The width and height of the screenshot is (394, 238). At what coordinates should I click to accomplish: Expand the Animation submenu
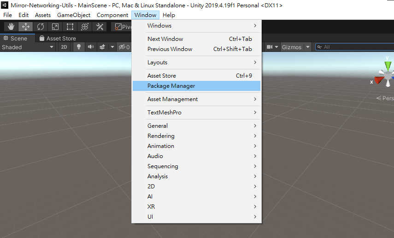(x=196, y=146)
